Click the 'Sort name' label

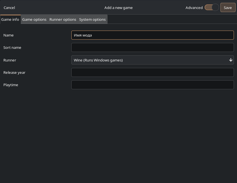click(x=12, y=47)
